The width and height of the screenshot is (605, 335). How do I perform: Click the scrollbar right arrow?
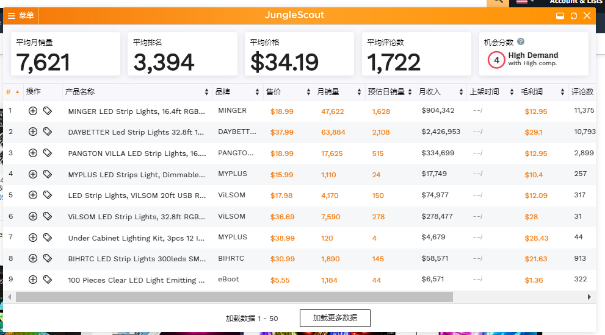(589, 297)
